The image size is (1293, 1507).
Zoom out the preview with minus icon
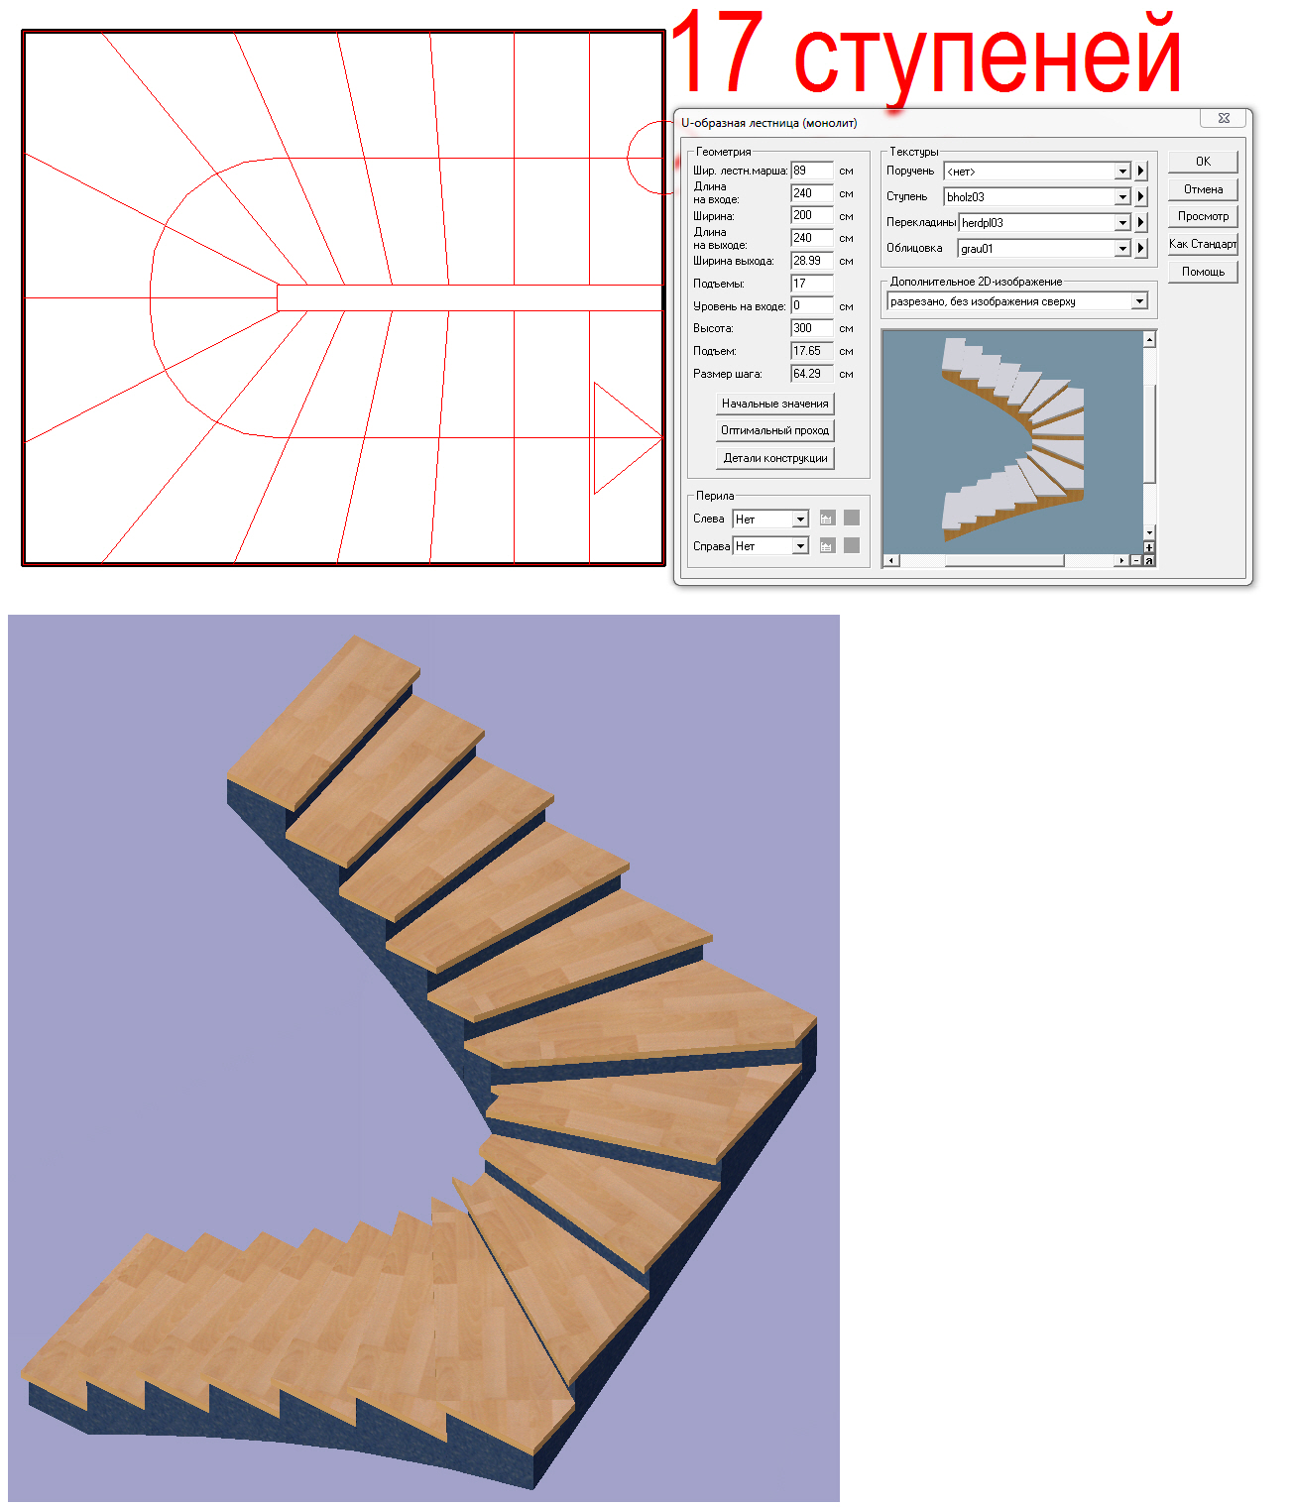1136,561
